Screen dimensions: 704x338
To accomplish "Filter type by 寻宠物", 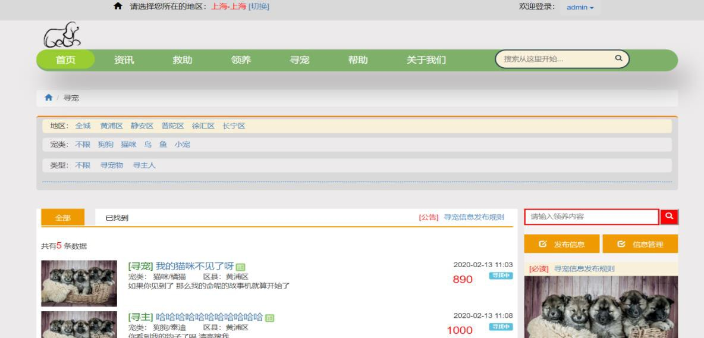I will (111, 165).
